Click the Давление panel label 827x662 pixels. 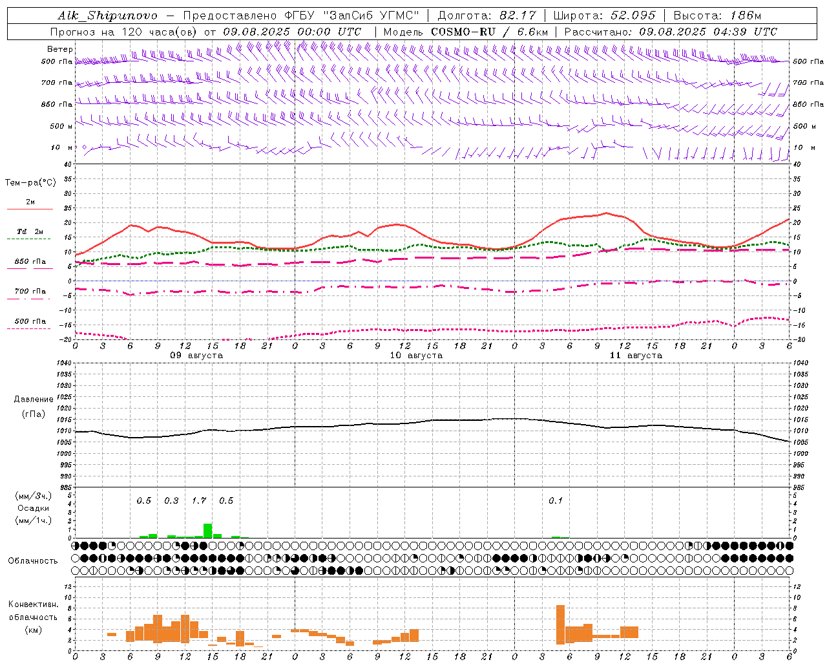click(34, 400)
